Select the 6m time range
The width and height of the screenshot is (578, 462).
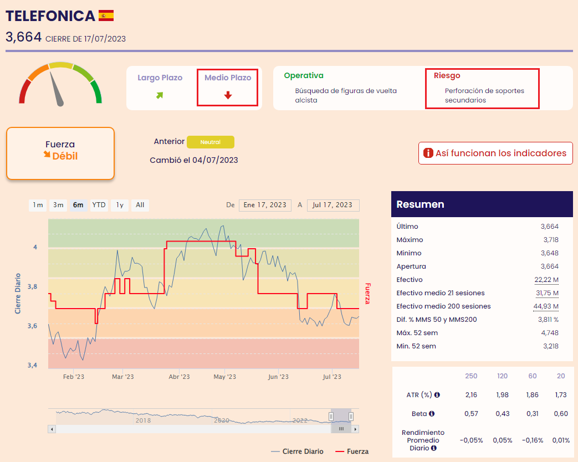pyautogui.click(x=78, y=205)
